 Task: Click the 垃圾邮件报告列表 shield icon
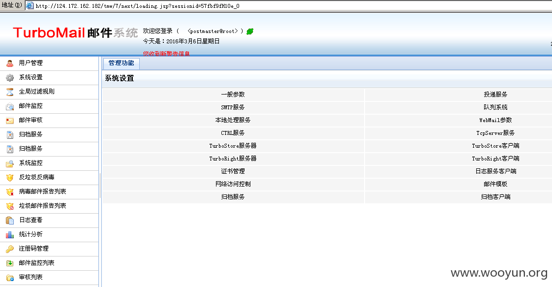coord(10,206)
